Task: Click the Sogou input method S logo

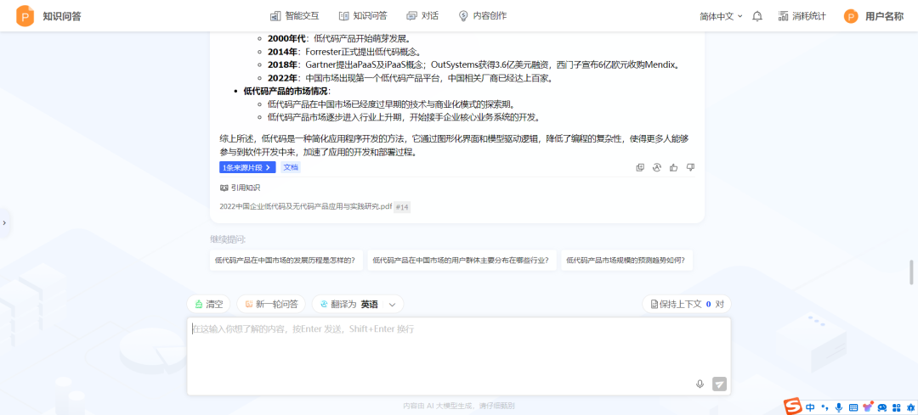Action: 792,407
